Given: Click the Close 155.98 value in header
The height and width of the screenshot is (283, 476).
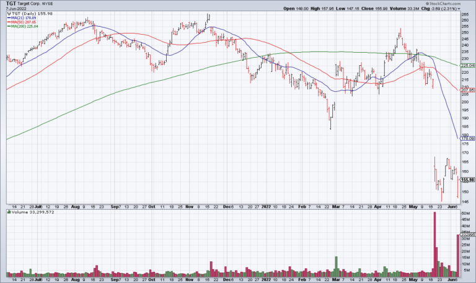Looking at the screenshot, I should point(381,9).
